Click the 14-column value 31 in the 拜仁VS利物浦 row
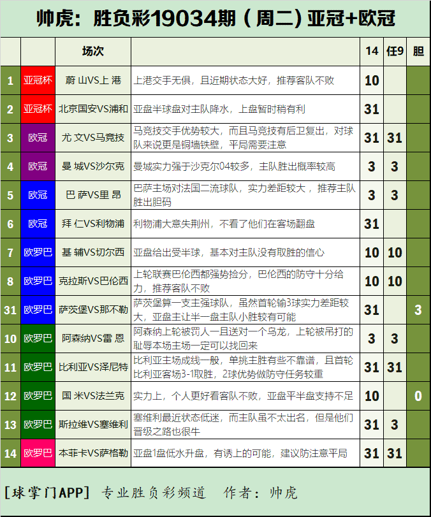This screenshot has height=517, width=431. 372,224
